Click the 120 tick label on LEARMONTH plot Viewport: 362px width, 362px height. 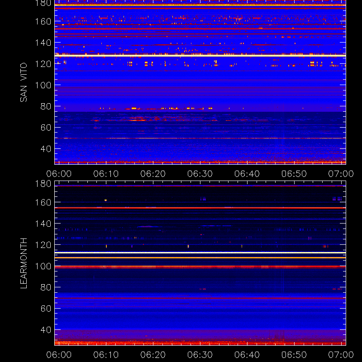[x=43, y=245]
